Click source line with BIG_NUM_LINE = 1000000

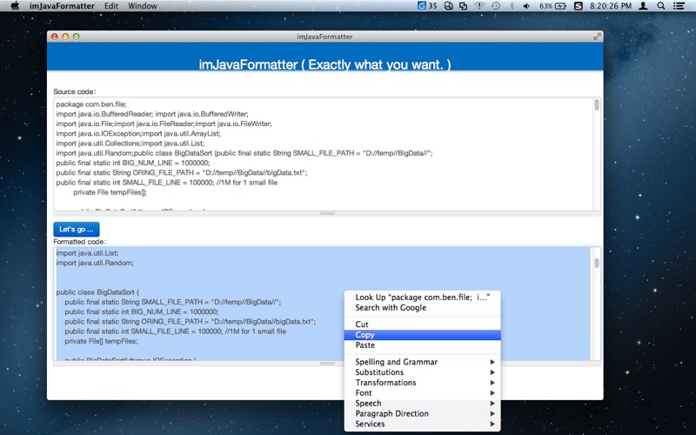[133, 163]
